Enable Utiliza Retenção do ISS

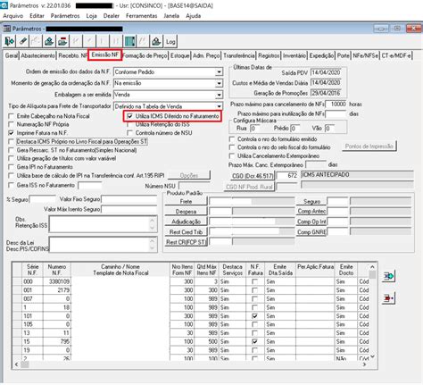(x=129, y=125)
